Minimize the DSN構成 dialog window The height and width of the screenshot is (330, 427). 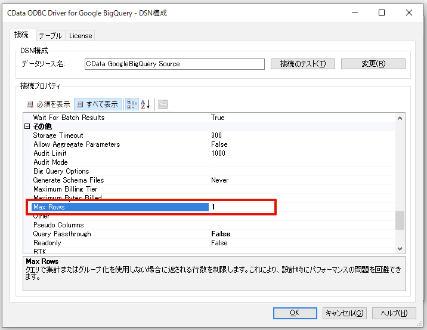355,13
